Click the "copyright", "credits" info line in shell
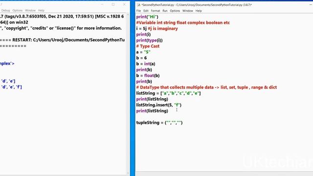 (61, 28)
